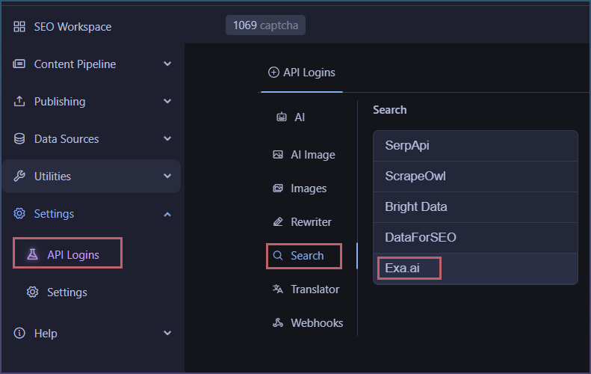
Task: Click the Publishing upload icon
Action: pyautogui.click(x=19, y=101)
